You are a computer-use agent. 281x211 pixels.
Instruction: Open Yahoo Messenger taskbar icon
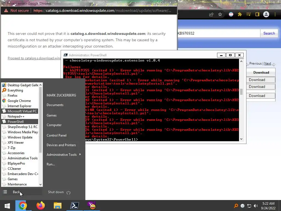coord(92,206)
